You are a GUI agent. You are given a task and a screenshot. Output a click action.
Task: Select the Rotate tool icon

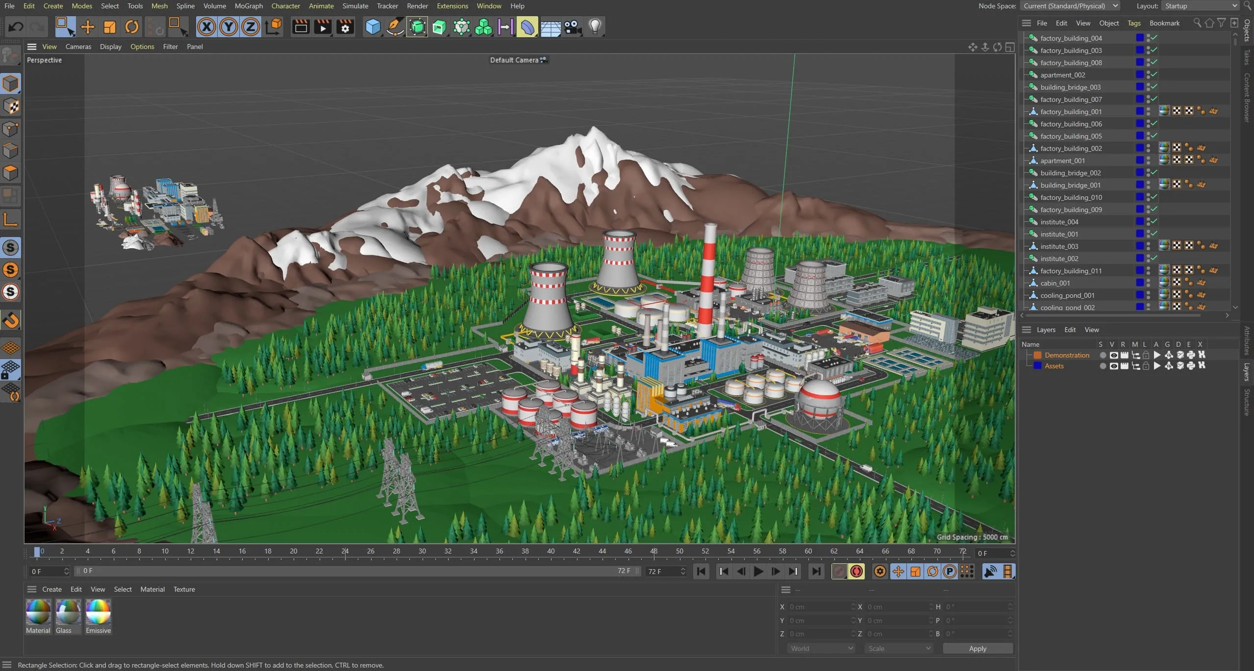[x=131, y=27]
